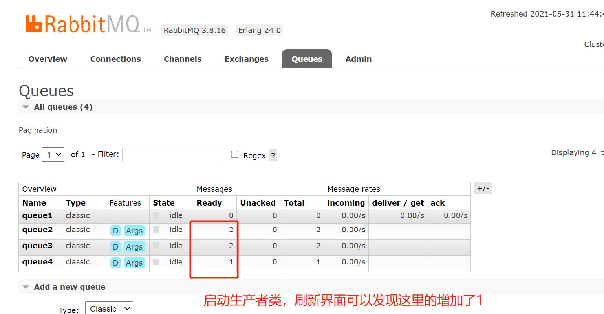This screenshot has height=314, width=604.
Task: Sort by Unacked messages column
Action: point(258,203)
